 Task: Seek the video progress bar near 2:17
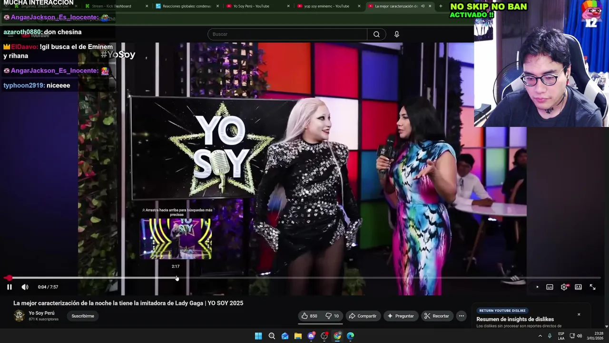pyautogui.click(x=176, y=278)
